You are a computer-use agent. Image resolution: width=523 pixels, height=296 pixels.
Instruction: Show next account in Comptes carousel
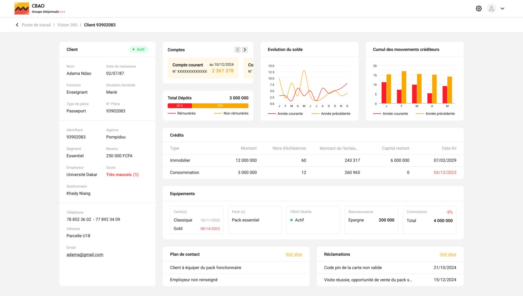[245, 50]
